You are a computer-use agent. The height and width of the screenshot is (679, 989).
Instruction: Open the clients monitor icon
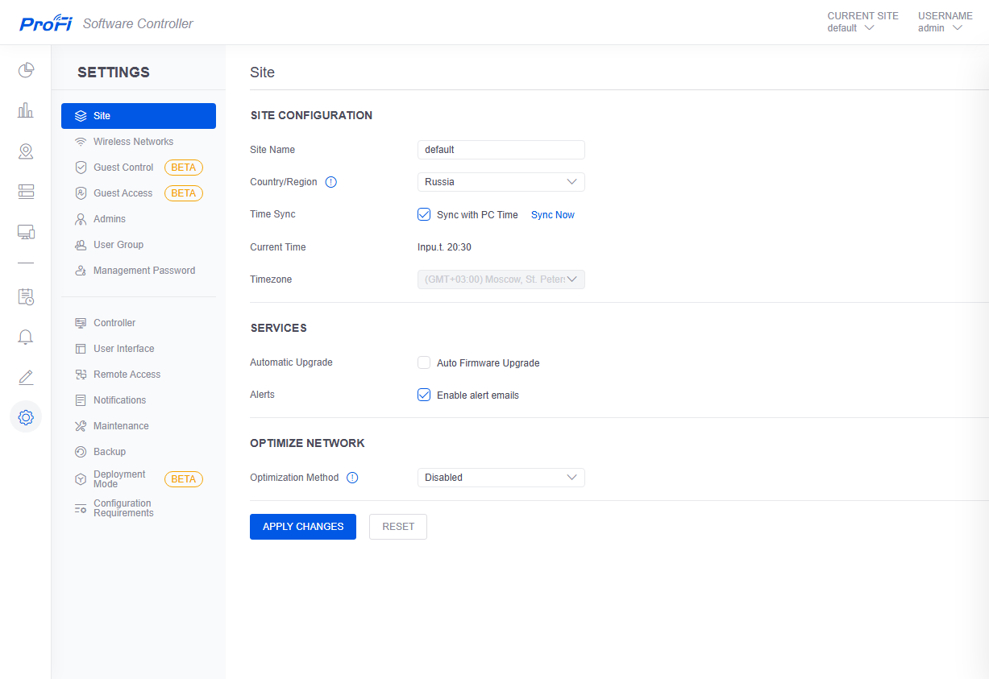(x=26, y=232)
